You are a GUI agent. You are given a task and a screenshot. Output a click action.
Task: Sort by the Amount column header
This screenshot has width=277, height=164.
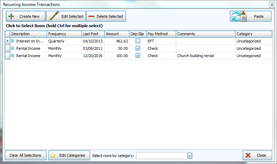(x=117, y=34)
